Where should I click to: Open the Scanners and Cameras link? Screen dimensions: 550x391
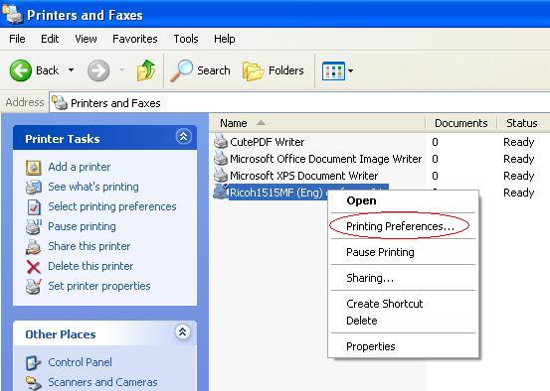(x=102, y=382)
